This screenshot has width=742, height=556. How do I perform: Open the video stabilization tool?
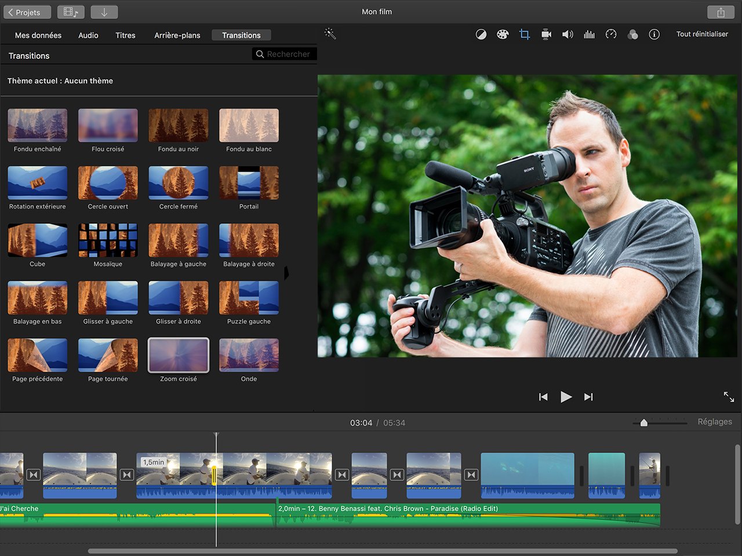(x=546, y=34)
